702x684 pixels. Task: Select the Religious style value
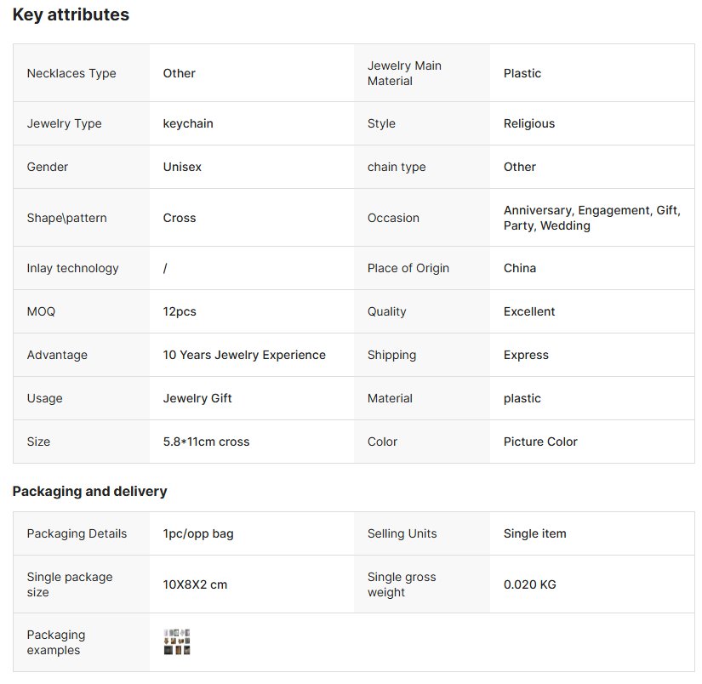click(528, 123)
